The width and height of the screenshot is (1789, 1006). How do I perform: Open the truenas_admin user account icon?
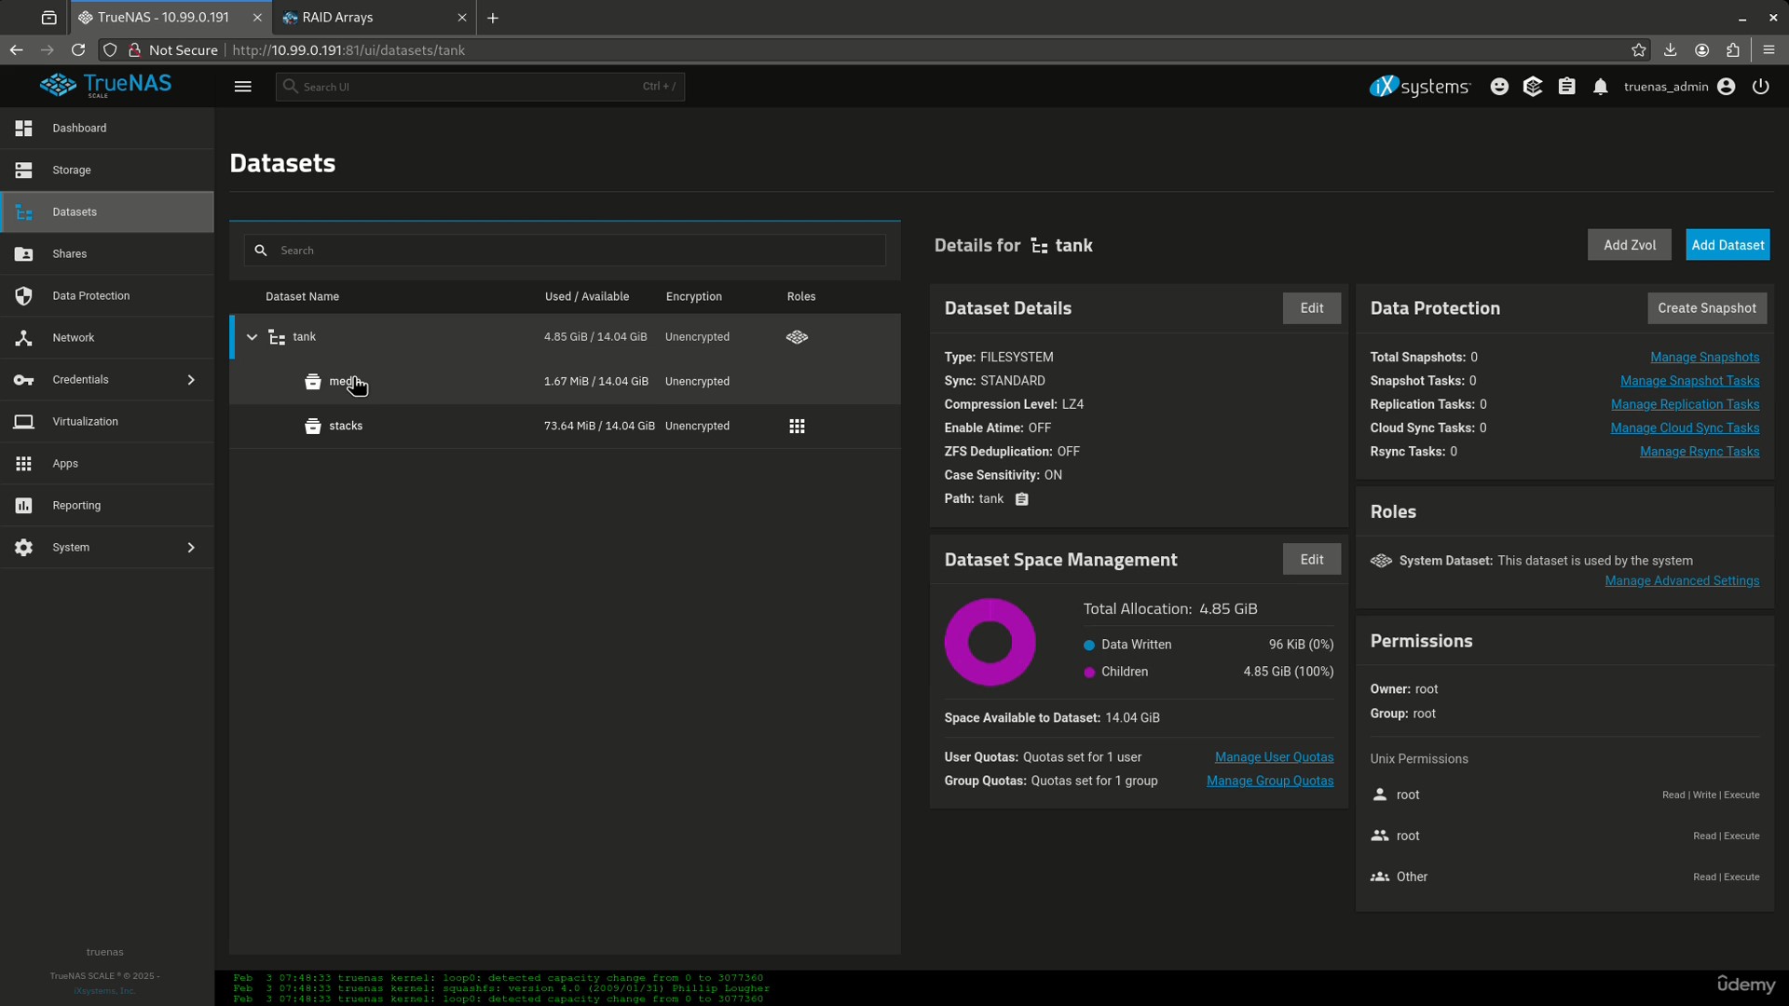(x=1727, y=87)
